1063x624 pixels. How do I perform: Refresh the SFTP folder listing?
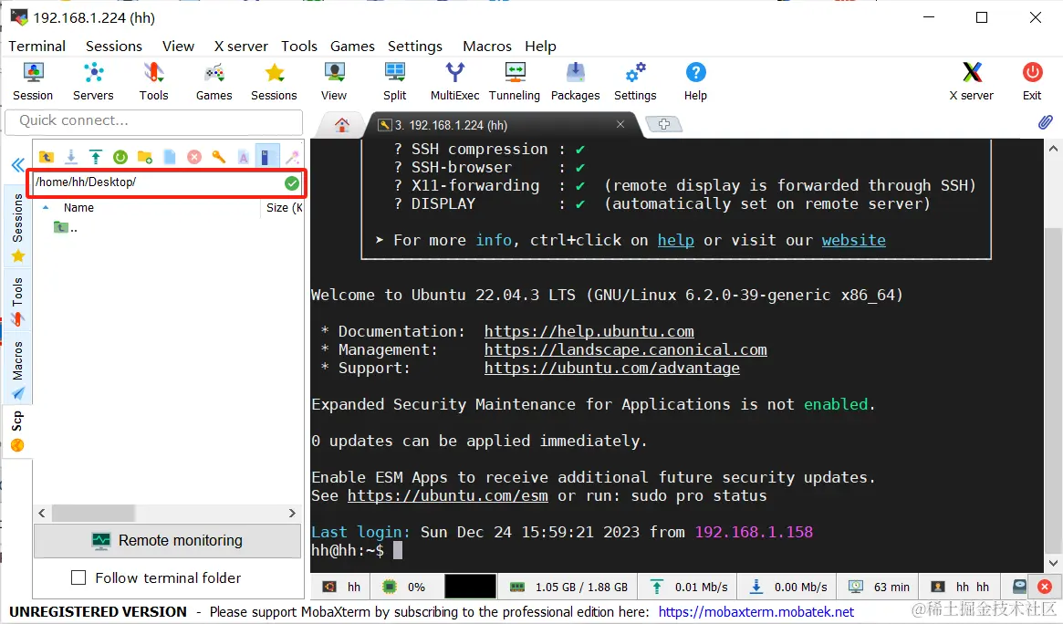120,157
